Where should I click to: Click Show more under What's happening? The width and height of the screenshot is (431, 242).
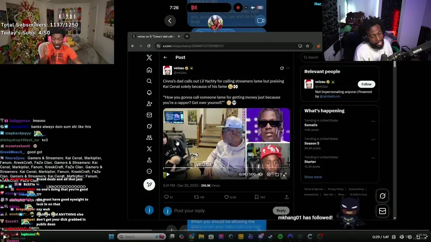tap(313, 177)
